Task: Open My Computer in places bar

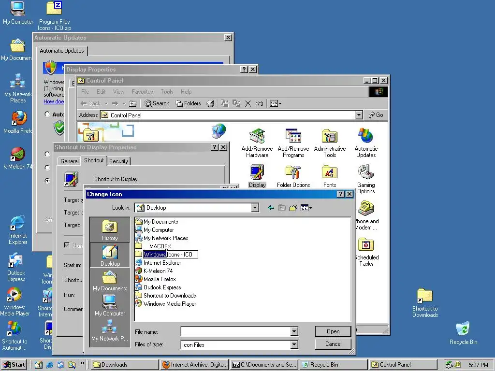Action: coord(110,305)
